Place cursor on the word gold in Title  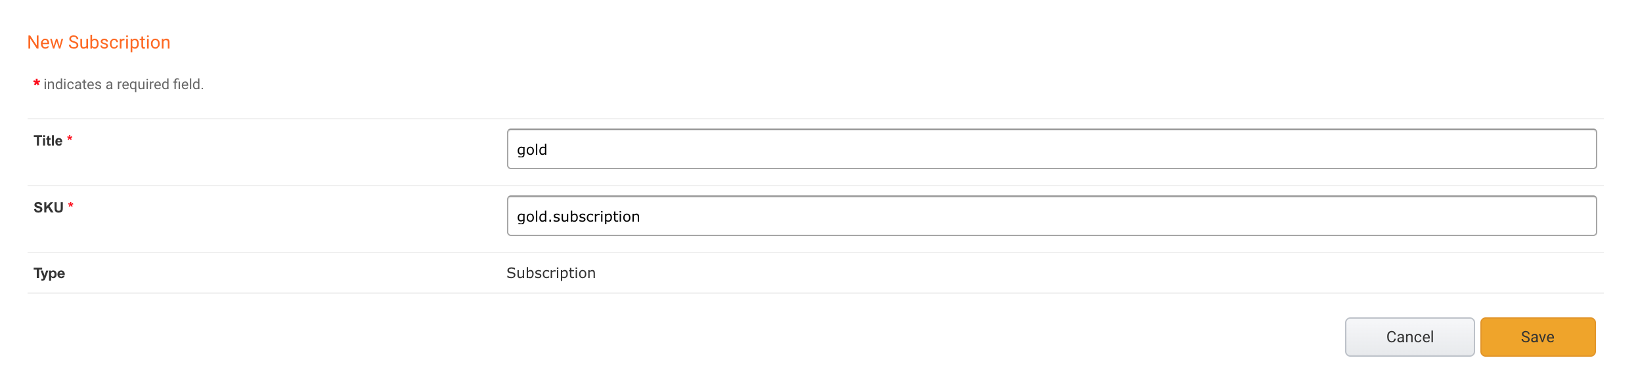[532, 150]
